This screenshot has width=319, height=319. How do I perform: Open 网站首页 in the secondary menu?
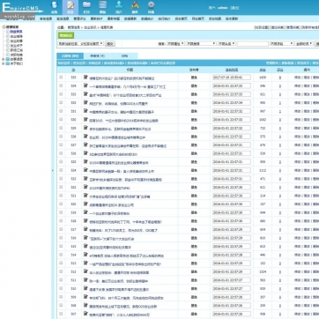tap(198, 19)
